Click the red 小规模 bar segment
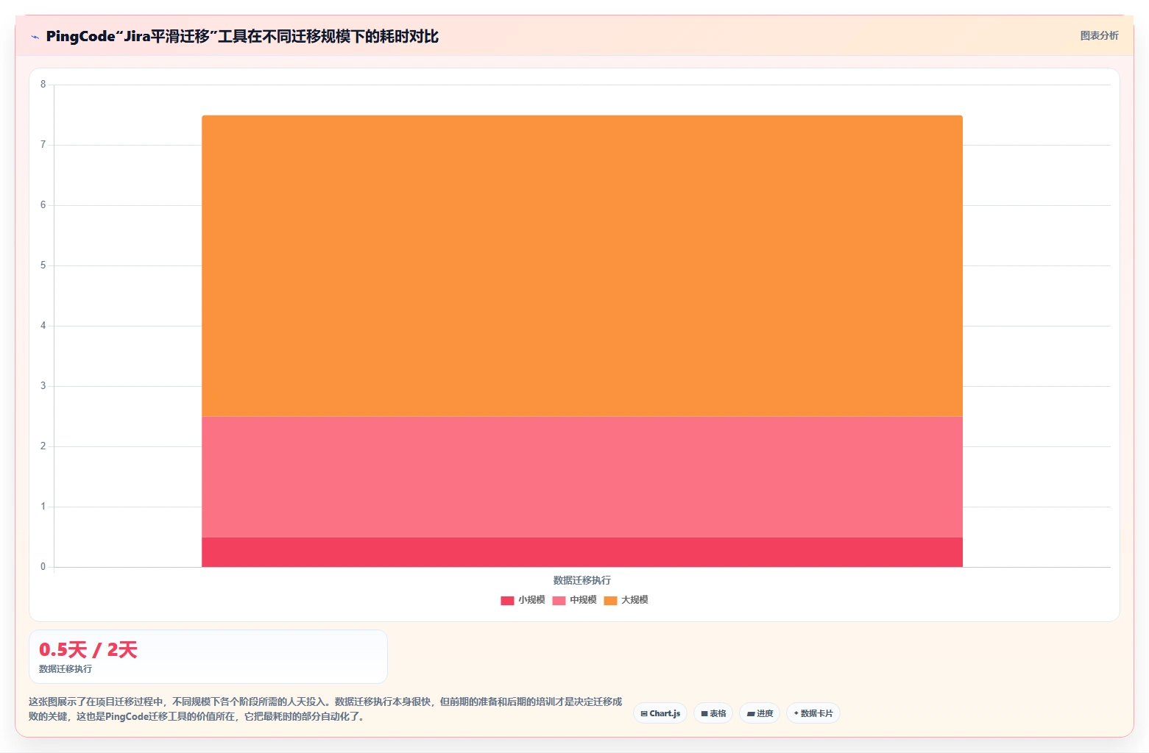1149x753 pixels. point(582,552)
